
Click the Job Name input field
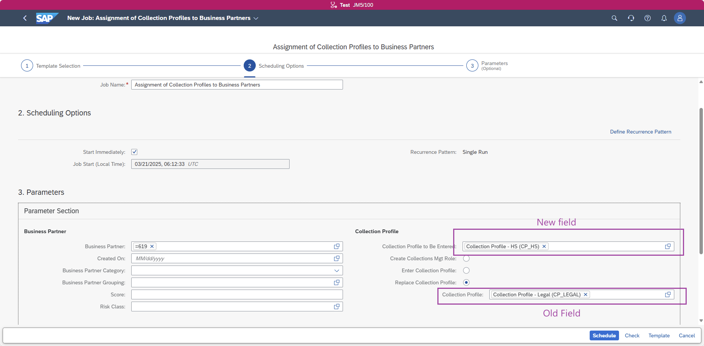coord(237,85)
